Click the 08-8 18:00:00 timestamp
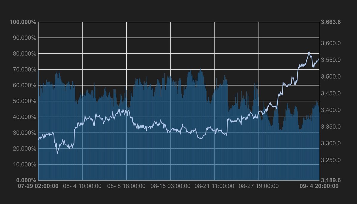The height and width of the screenshot is (204, 357). point(126,186)
